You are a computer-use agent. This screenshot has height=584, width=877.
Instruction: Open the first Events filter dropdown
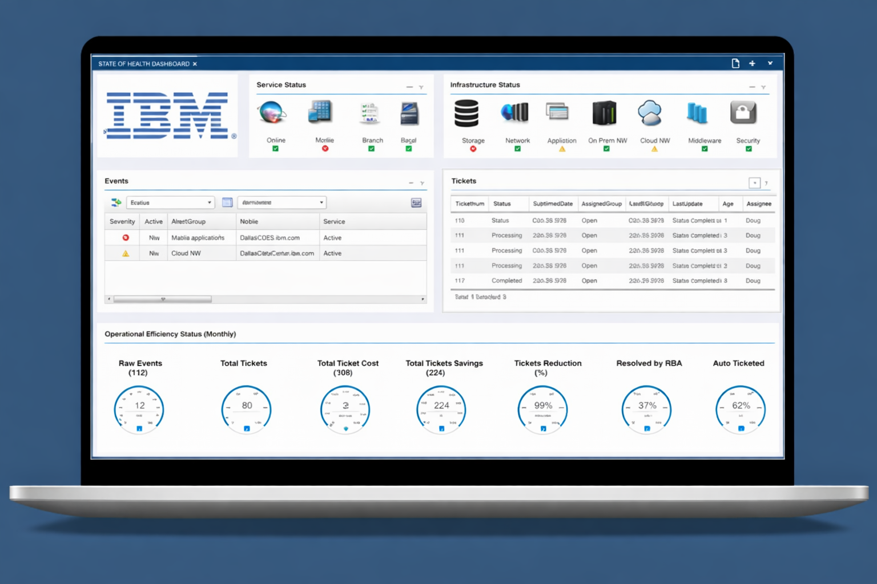tap(170, 202)
